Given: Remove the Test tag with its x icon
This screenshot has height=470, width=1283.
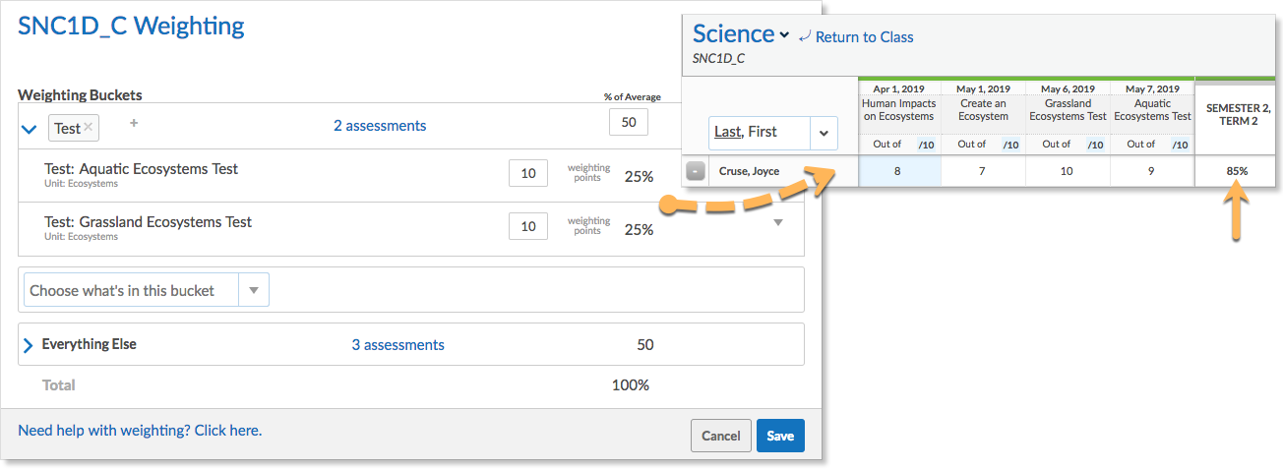Looking at the screenshot, I should 89,128.
